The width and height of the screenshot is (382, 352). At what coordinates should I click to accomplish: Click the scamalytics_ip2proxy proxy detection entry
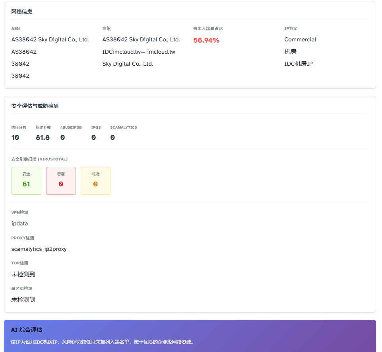pos(39,249)
